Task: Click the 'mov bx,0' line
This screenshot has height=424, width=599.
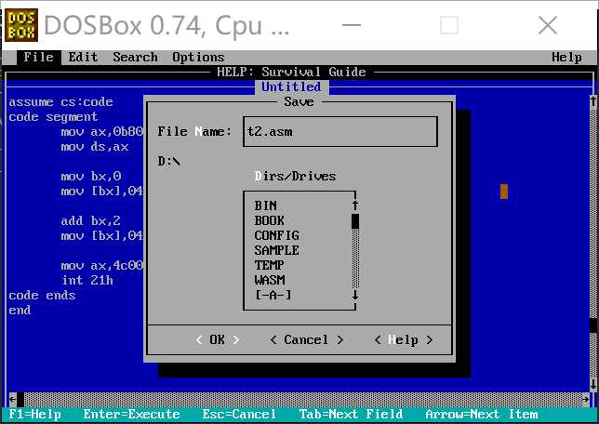Action: [x=91, y=176]
